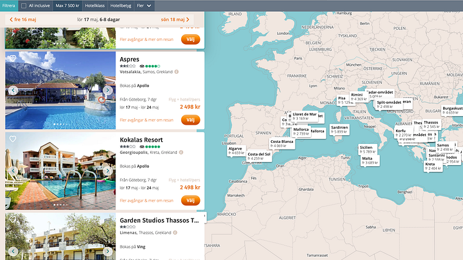Screen dimensions: 463x260
Task: Click the 2 498 kr price for Aspres
Action: pyautogui.click(x=190, y=107)
